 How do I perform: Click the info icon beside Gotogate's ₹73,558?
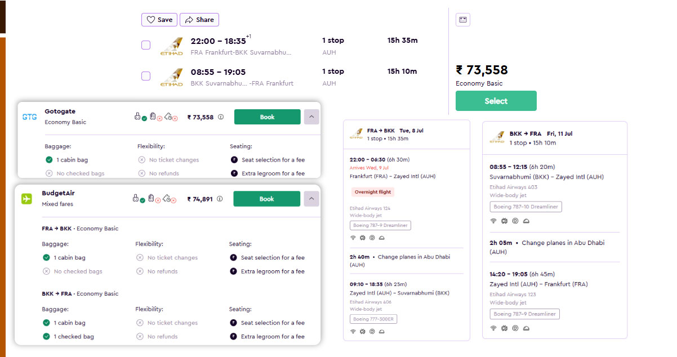(x=221, y=117)
